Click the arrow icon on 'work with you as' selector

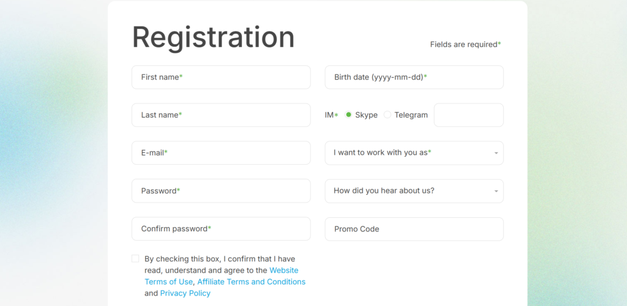coord(496,153)
